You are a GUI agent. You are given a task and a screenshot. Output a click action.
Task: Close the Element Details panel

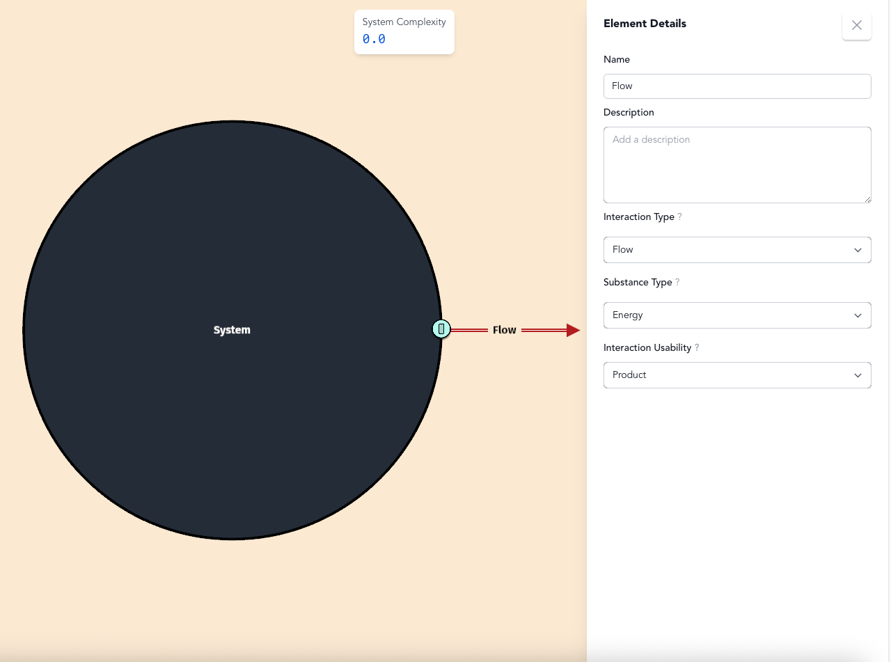(856, 26)
